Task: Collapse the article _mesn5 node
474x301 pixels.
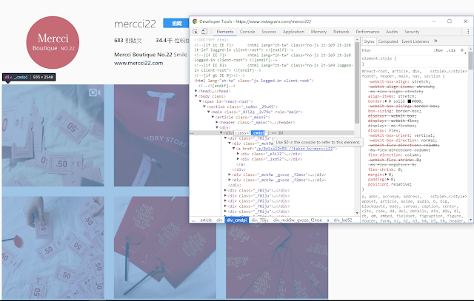Action: tap(213, 117)
